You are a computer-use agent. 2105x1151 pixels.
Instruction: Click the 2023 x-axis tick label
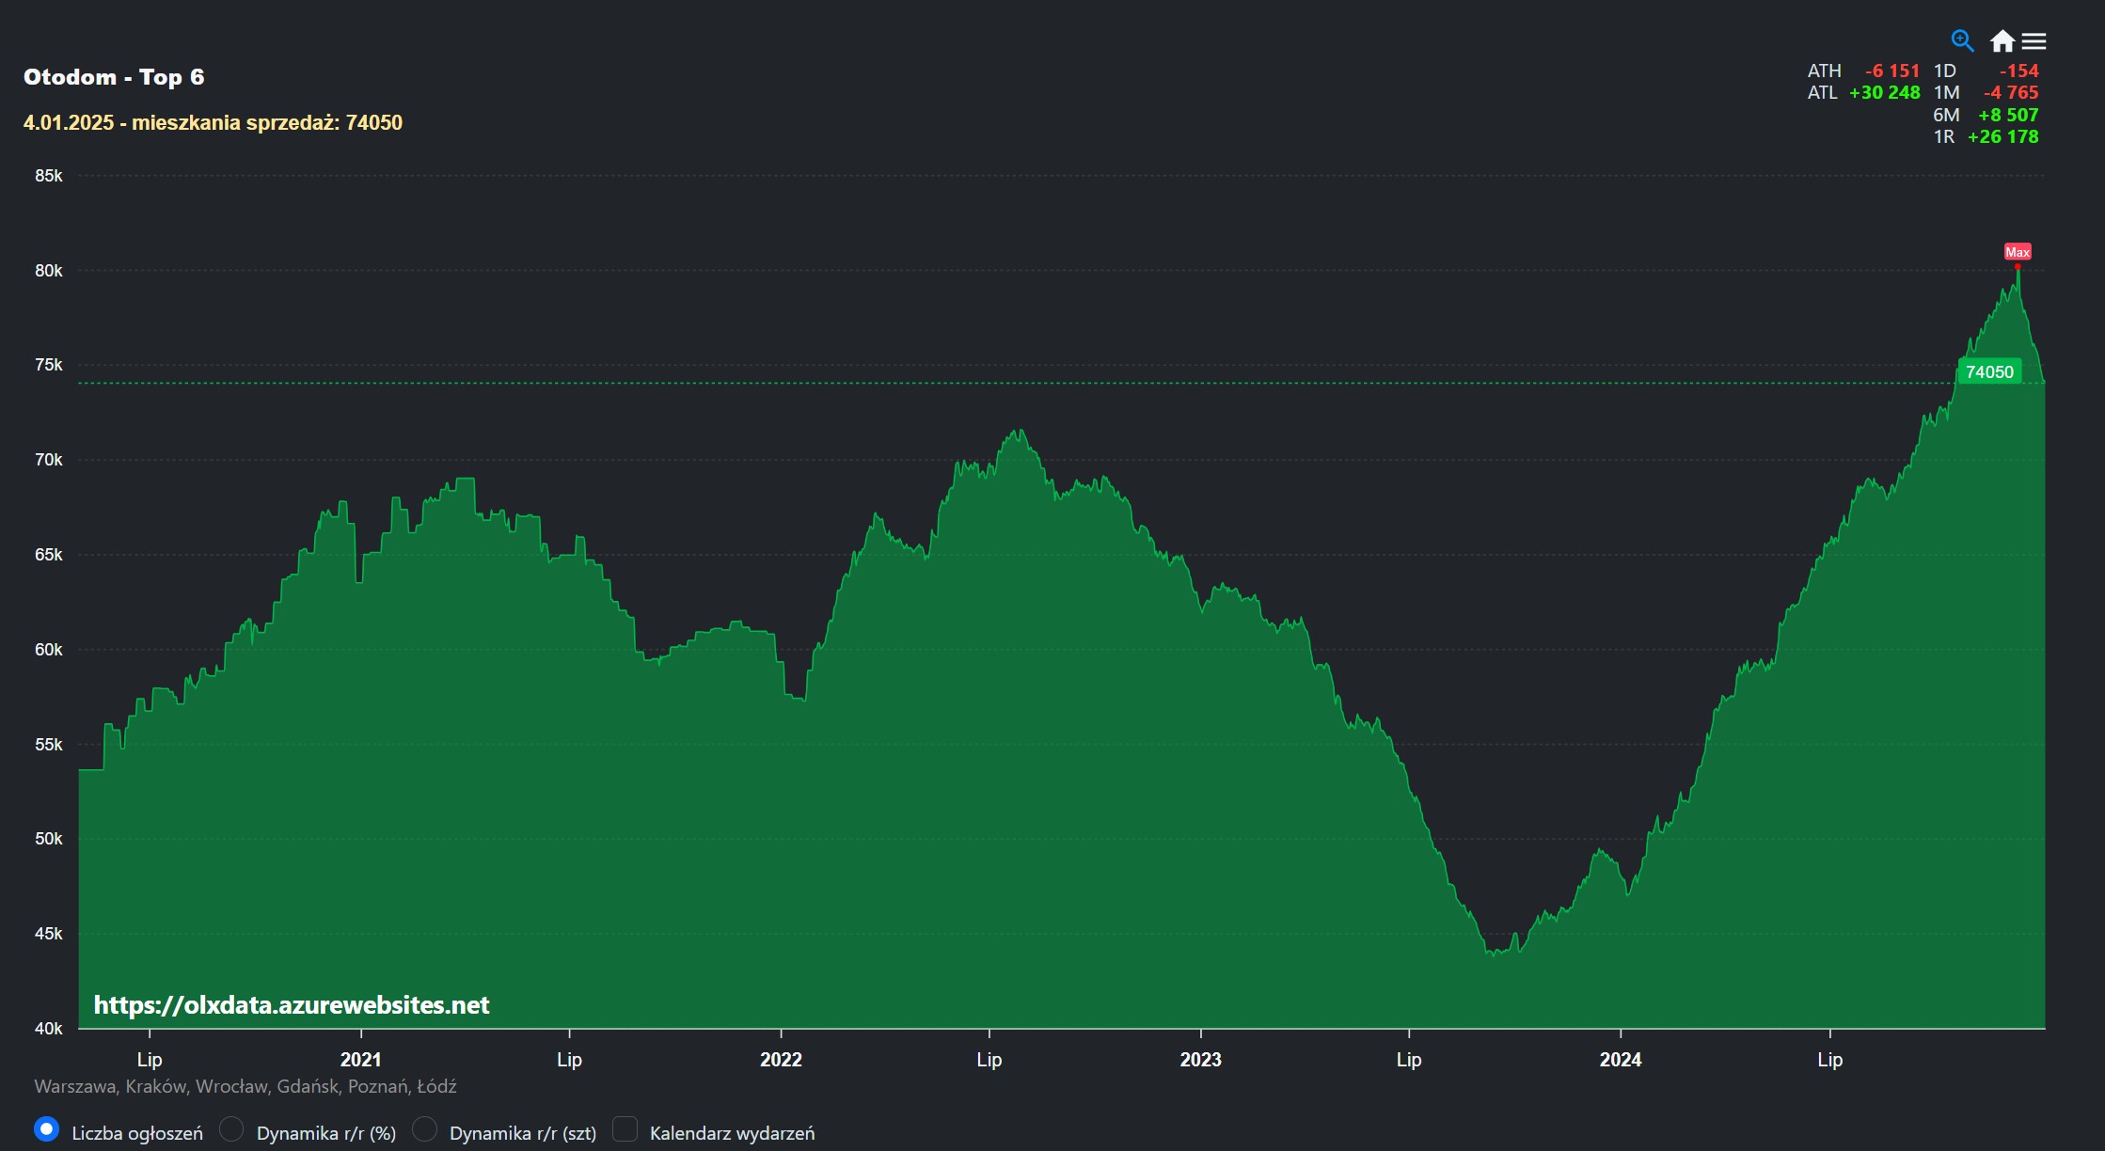(x=1200, y=1060)
